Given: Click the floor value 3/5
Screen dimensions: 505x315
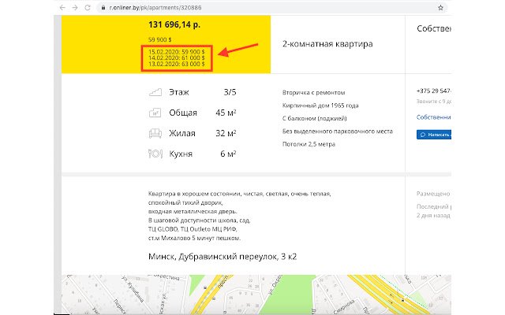Looking at the screenshot, I should pyautogui.click(x=230, y=92).
